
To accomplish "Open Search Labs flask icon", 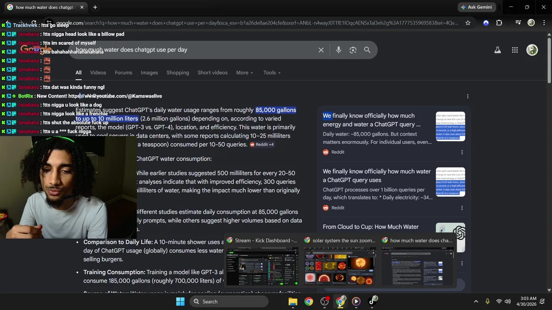I will coord(497,50).
